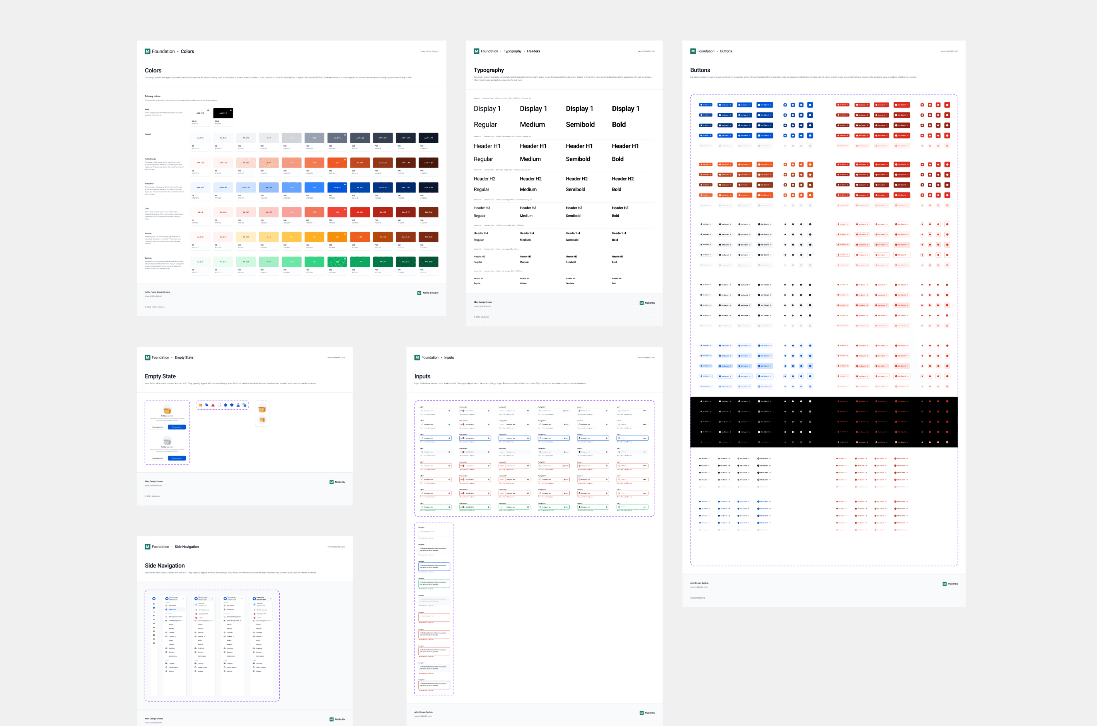The height and width of the screenshot is (726, 1097).
Task: Select the Black base color swatch
Action: (x=223, y=113)
